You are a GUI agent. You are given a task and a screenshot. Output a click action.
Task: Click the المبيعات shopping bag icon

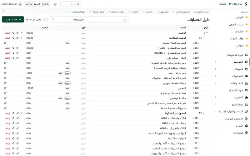tap(246, 69)
